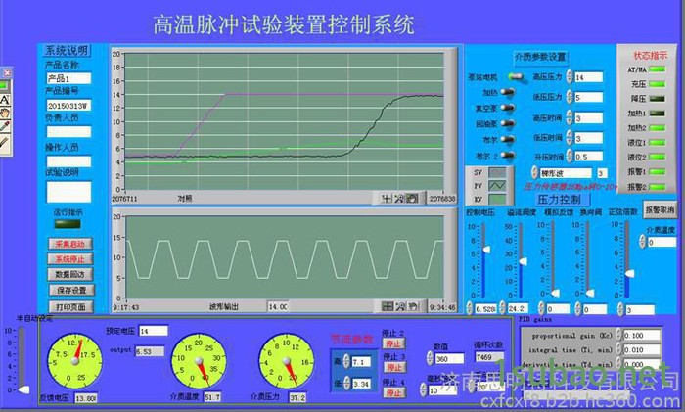Toggle the 加热 heating switch
The width and height of the screenshot is (685, 412).
coord(507,92)
